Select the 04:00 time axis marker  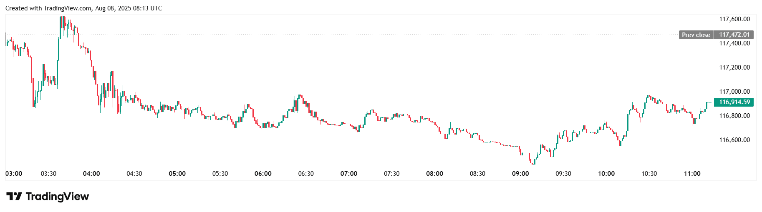pyautogui.click(x=91, y=174)
